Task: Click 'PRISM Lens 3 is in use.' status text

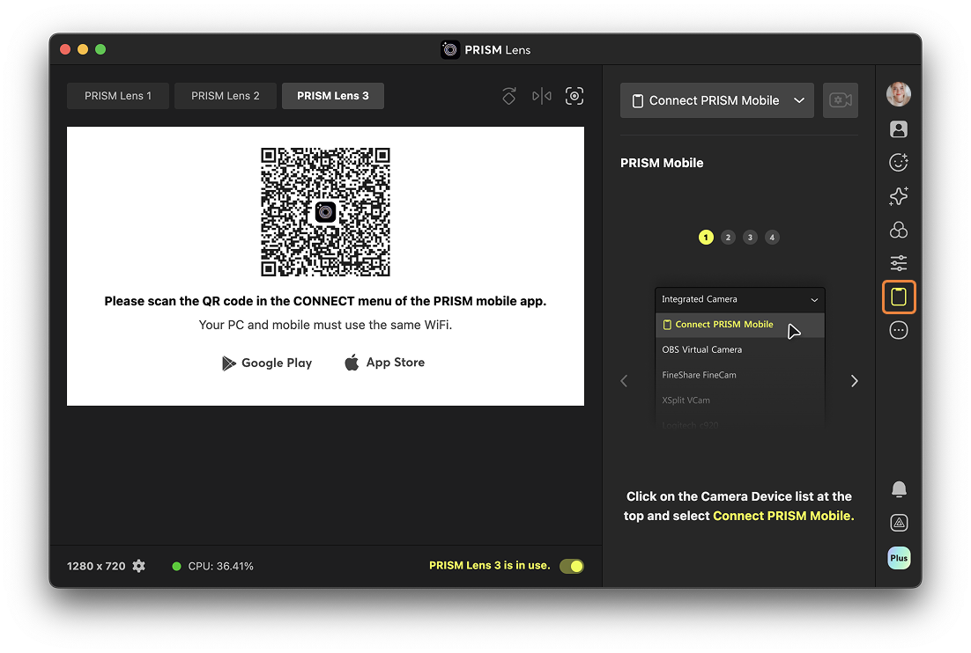Action: tap(489, 565)
